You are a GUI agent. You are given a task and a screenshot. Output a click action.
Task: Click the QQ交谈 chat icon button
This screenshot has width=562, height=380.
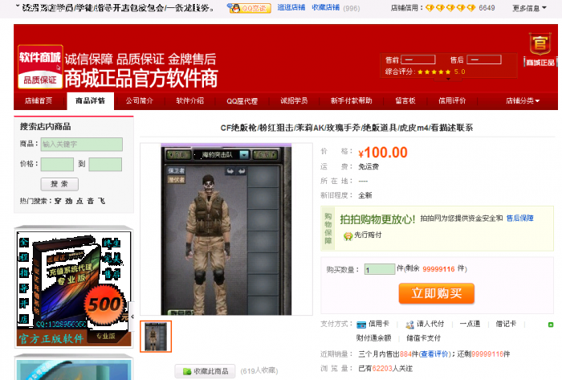pyautogui.click(x=250, y=8)
